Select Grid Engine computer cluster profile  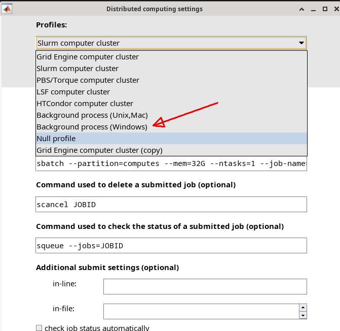pyautogui.click(x=87, y=57)
